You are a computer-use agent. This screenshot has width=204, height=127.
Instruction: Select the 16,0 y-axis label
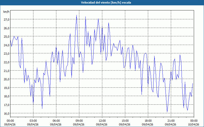click(x=6, y=113)
